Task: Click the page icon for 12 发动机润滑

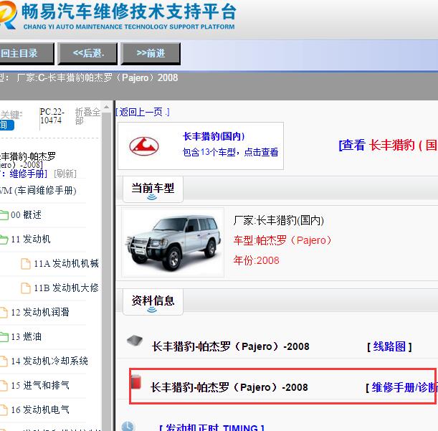Action: point(4,313)
